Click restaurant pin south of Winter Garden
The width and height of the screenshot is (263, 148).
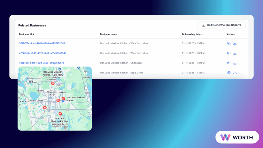pyautogui.click(x=45, y=108)
